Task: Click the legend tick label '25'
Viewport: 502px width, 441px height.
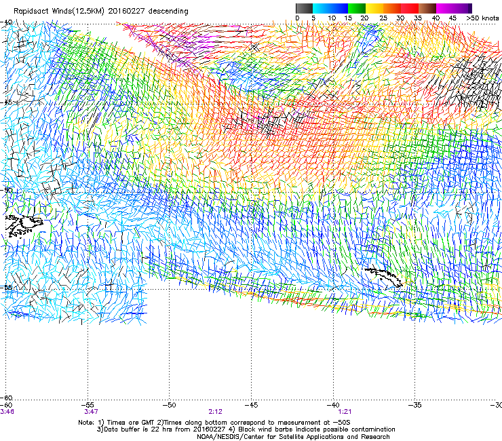Action: tap(383, 18)
